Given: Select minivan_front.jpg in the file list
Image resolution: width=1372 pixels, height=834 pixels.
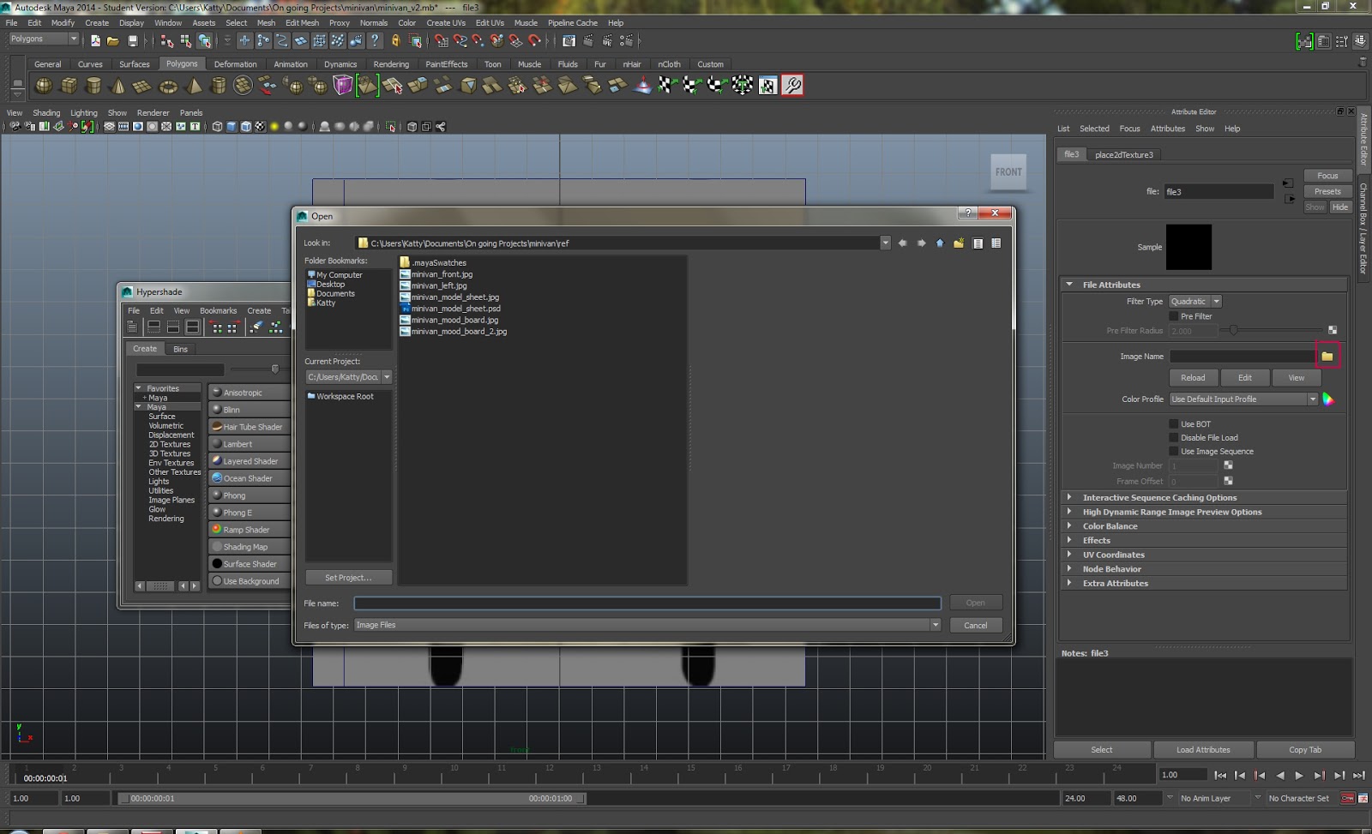Looking at the screenshot, I should (x=436, y=274).
